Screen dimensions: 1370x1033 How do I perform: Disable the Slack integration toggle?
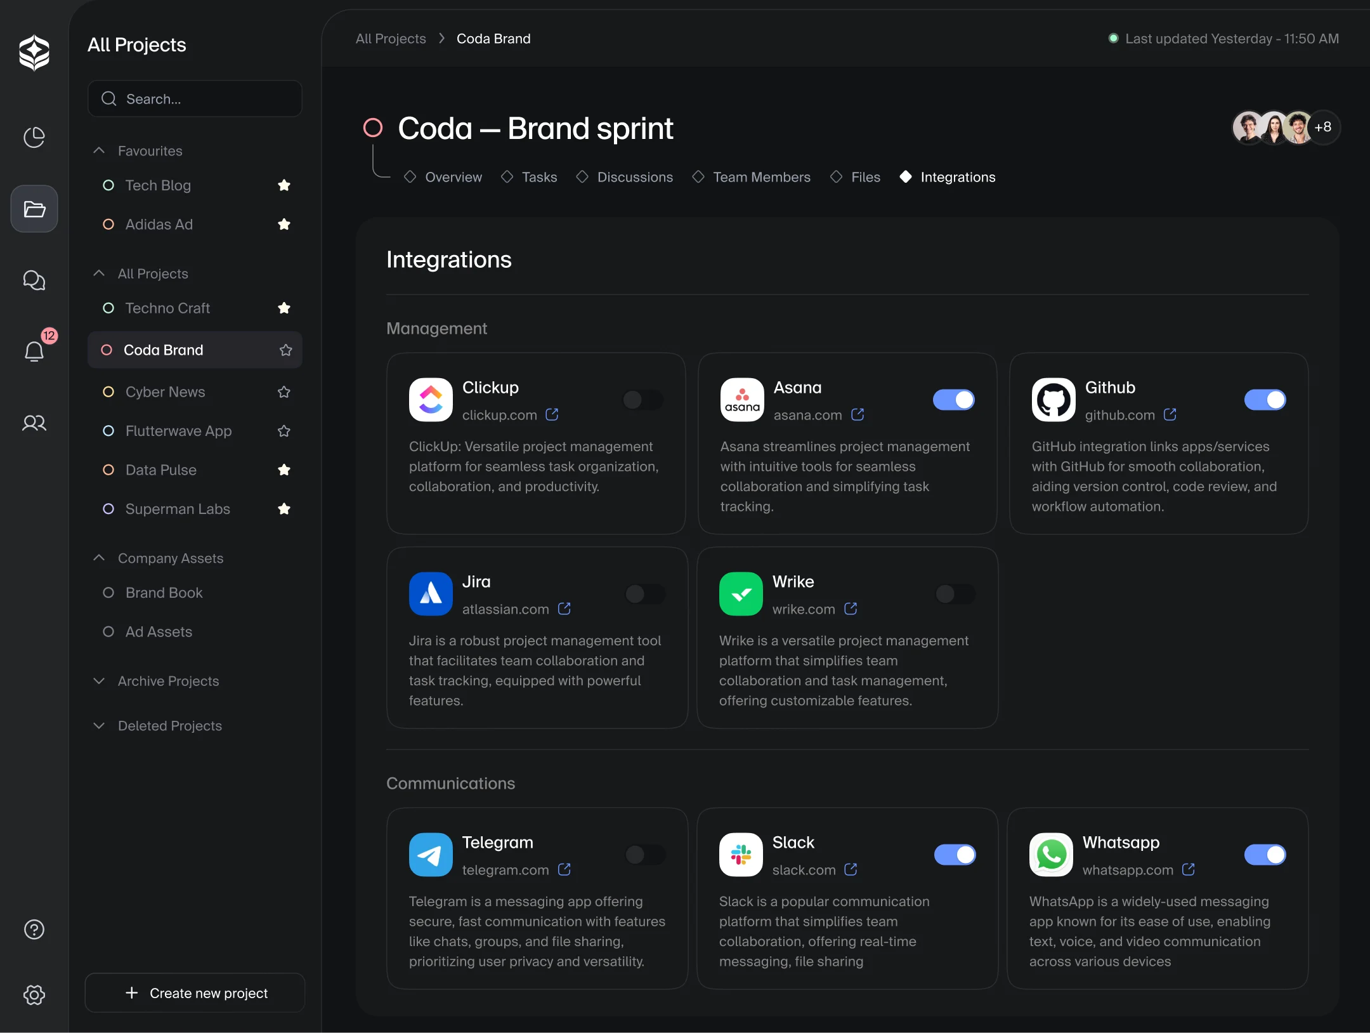coord(955,855)
